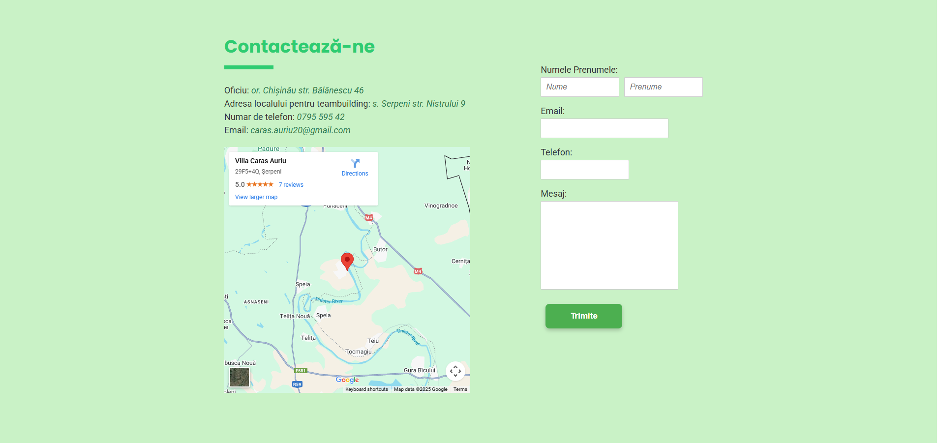Click the M4 road marker near Butor
The width and height of the screenshot is (938, 443).
coord(369,217)
